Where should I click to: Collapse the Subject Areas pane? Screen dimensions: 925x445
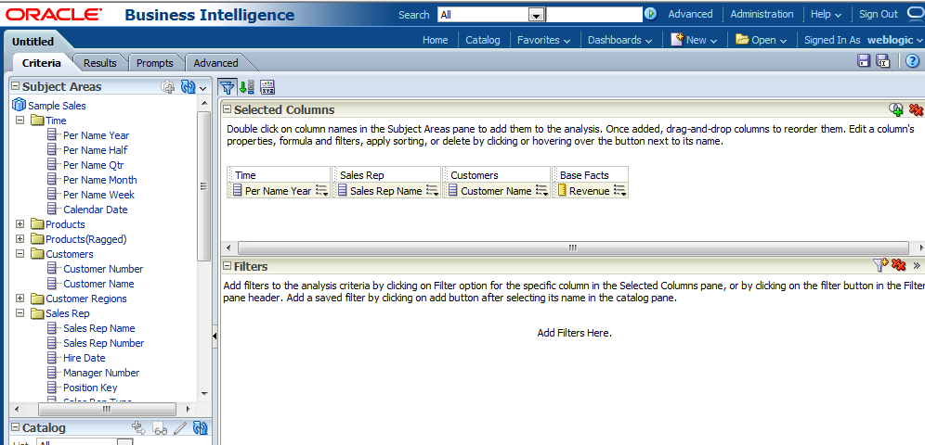tap(16, 86)
